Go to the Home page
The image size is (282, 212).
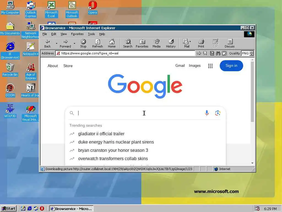pyautogui.click(x=112, y=44)
